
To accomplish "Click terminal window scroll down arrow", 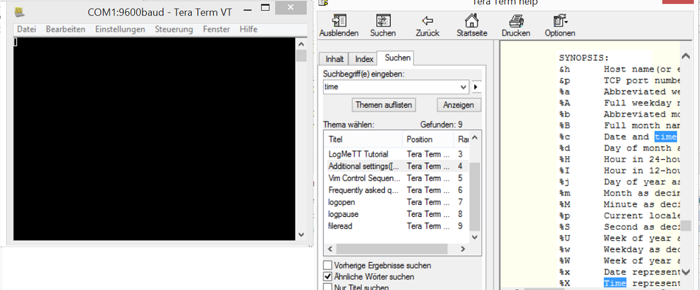I will click(x=301, y=234).
